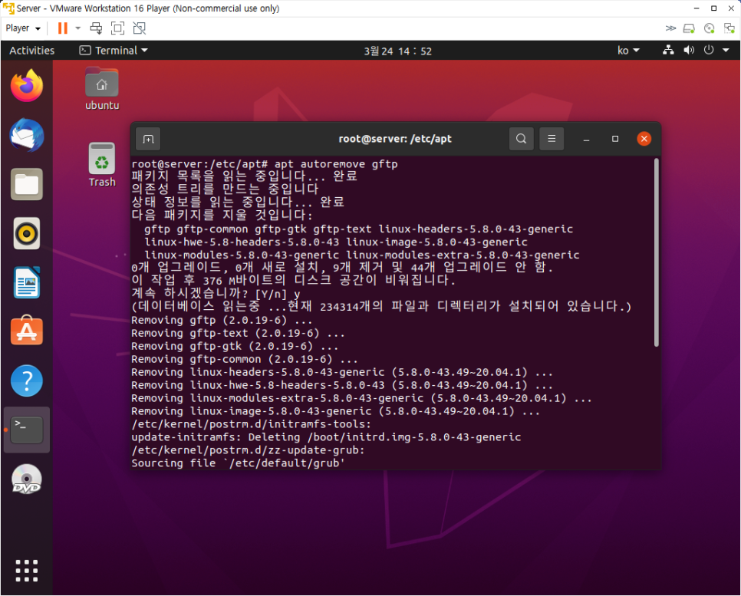Expand the system menu arrow in top bar
This screenshot has height=596, width=741.
click(726, 50)
